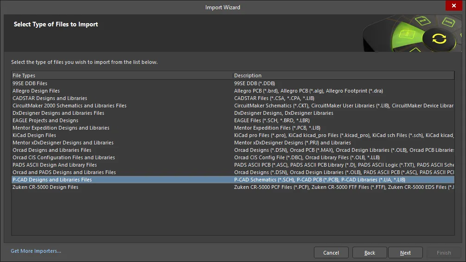
Task: Click Zuken CR-5000 PCF Files description
Action: [x=344, y=187]
